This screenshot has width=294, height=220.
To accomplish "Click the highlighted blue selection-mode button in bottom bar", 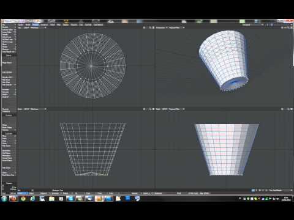I will (23, 193).
